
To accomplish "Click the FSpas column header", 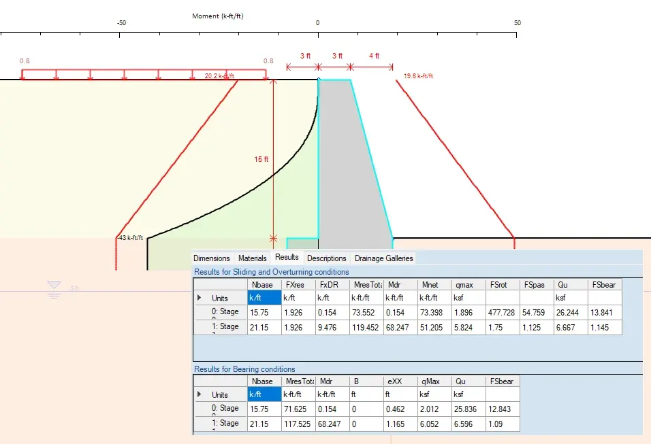I will coord(537,285).
